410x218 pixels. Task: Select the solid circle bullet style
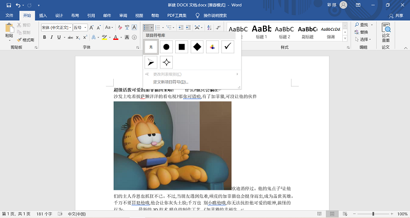click(x=166, y=47)
